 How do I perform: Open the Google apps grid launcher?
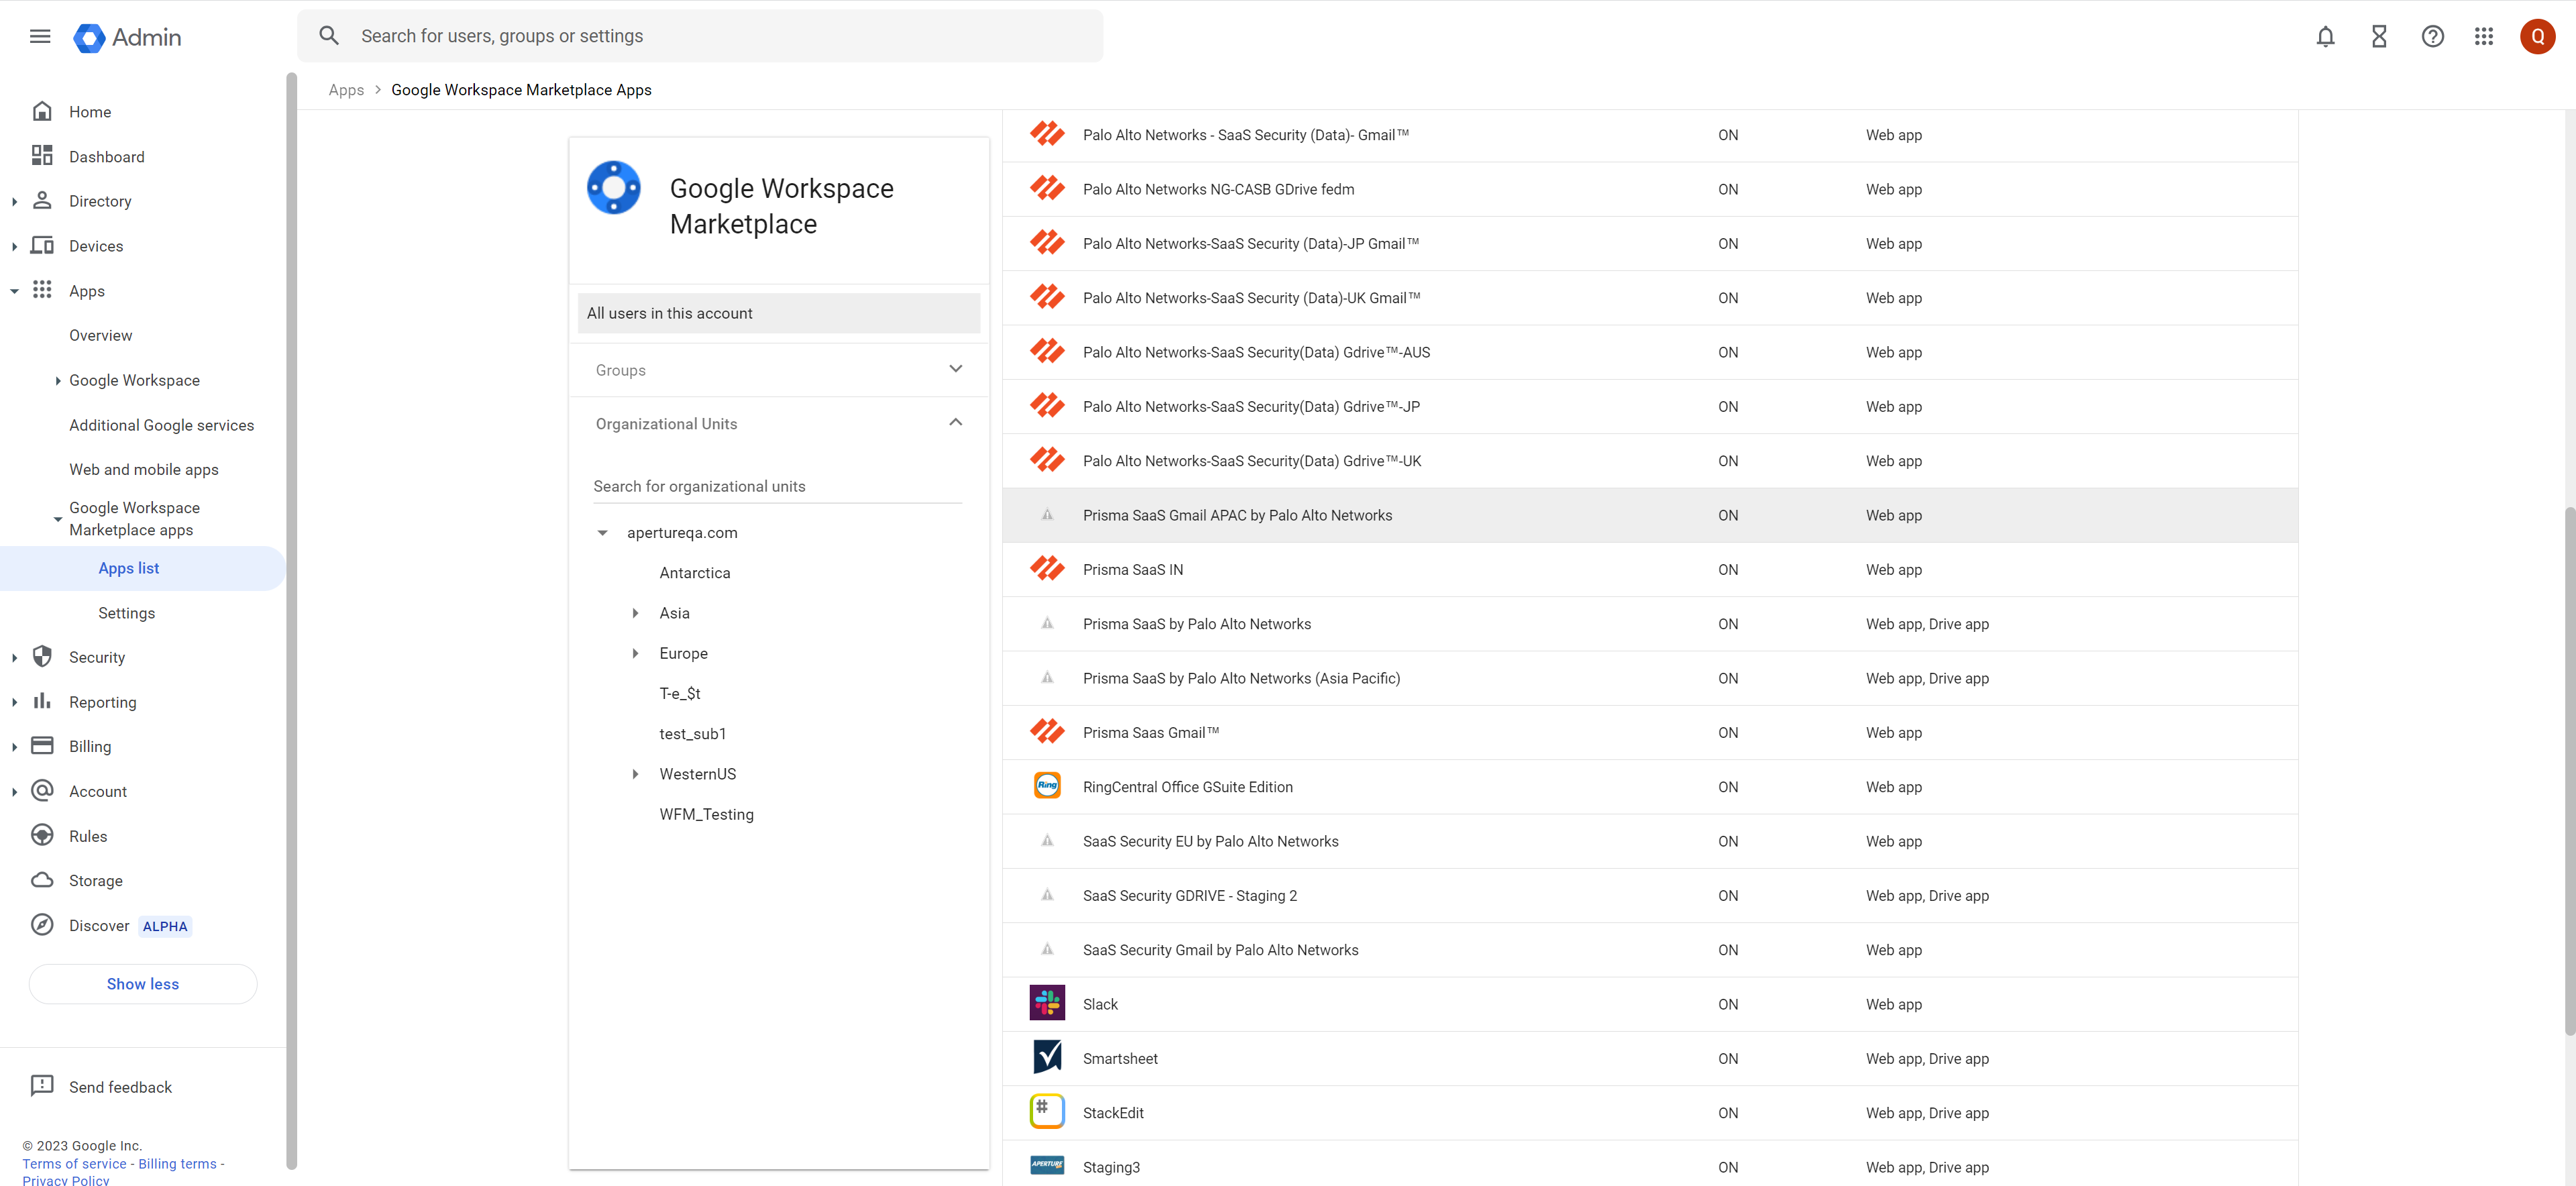click(2484, 37)
